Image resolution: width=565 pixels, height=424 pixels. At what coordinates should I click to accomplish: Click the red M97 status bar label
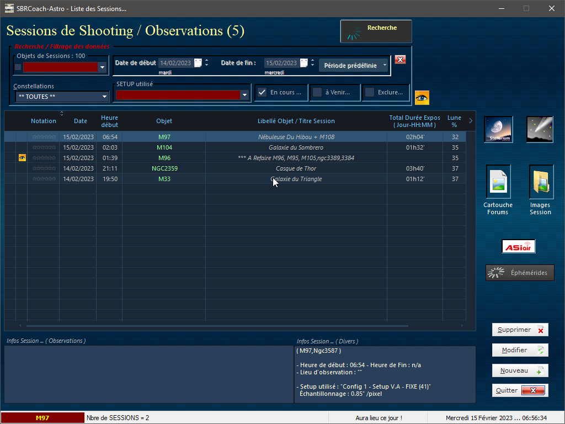(42, 418)
